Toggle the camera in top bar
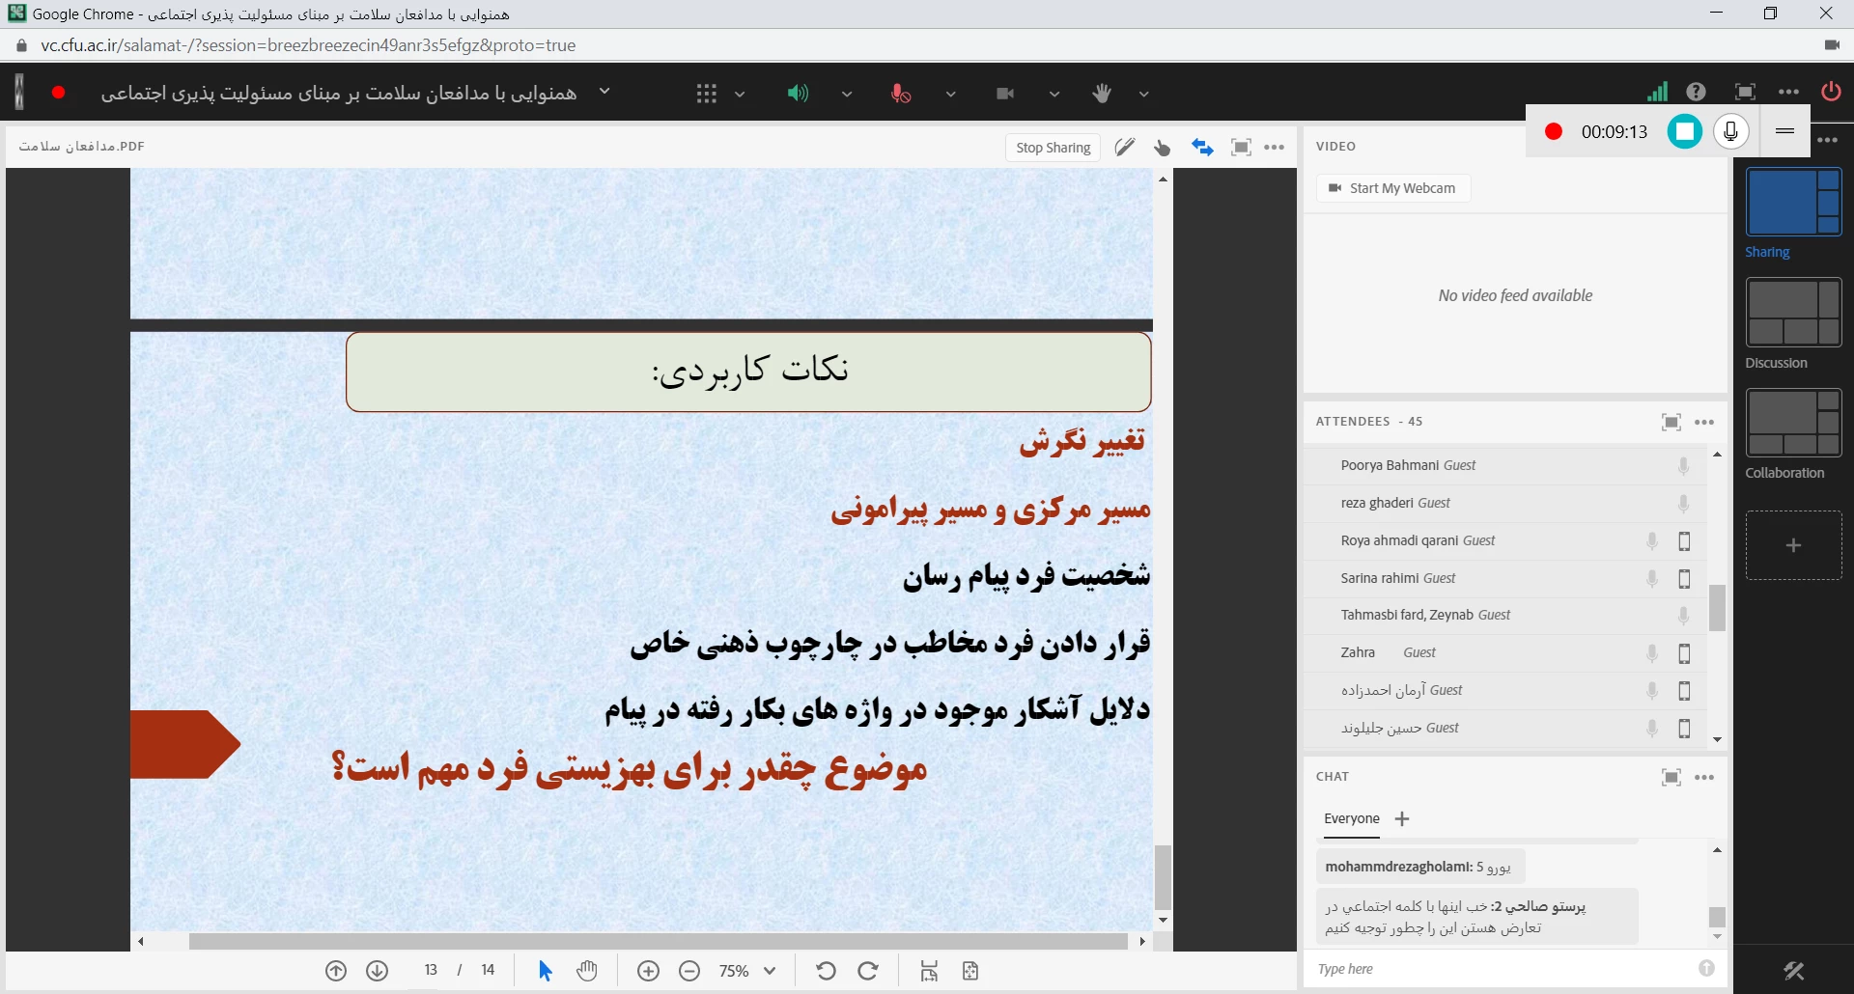 click(x=1005, y=94)
